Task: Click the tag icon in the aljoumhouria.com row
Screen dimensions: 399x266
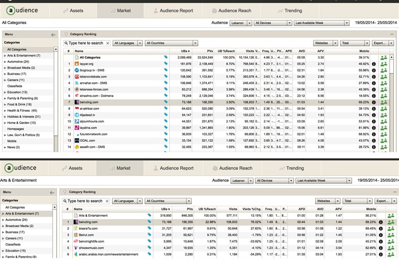Action: (x=165, y=121)
